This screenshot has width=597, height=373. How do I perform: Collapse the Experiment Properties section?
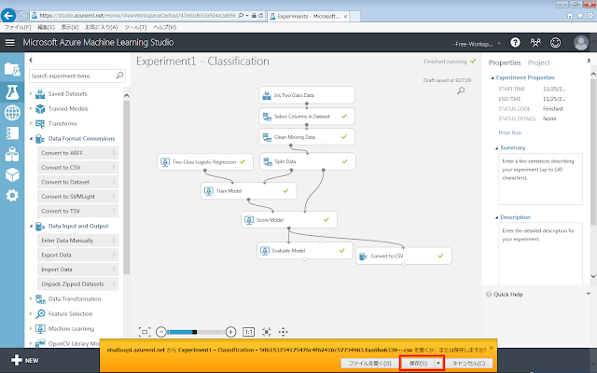(492, 79)
